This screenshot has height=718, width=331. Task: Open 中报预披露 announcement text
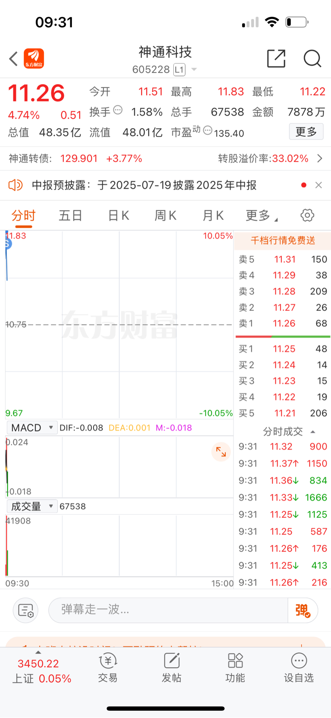coord(144,185)
